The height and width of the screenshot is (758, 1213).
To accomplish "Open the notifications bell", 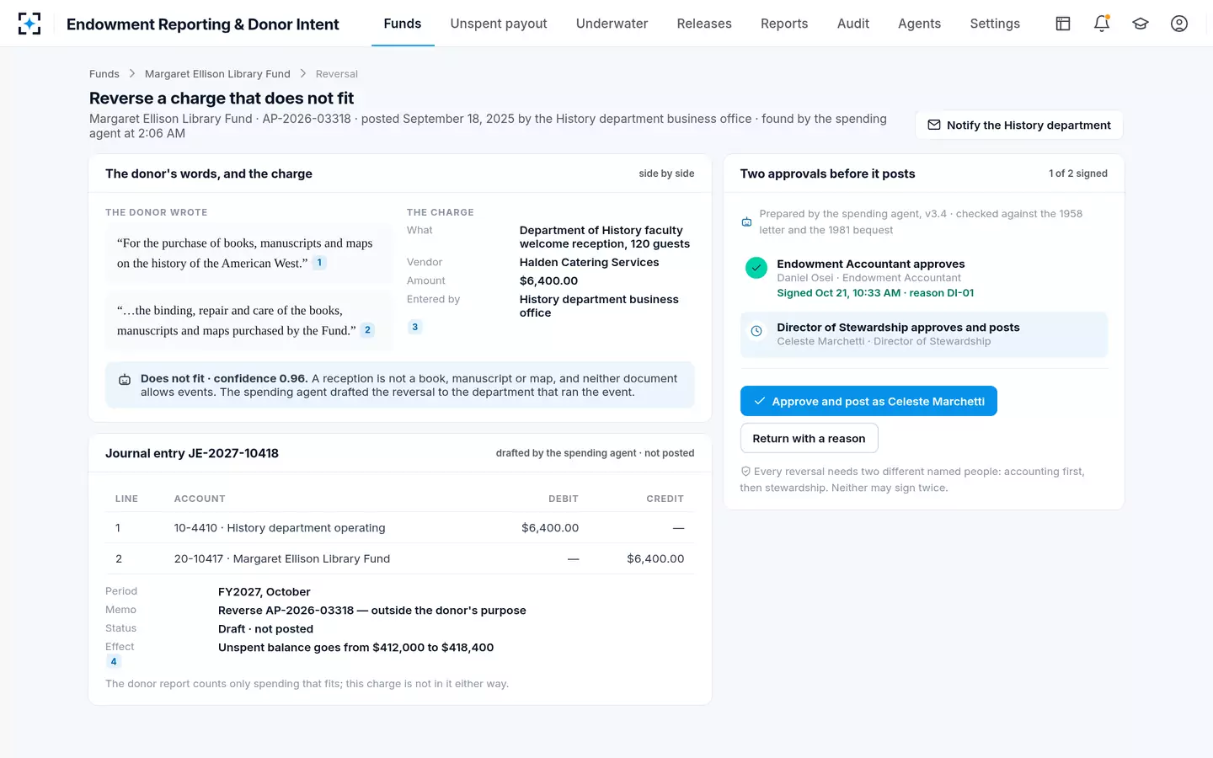I will coord(1102,24).
